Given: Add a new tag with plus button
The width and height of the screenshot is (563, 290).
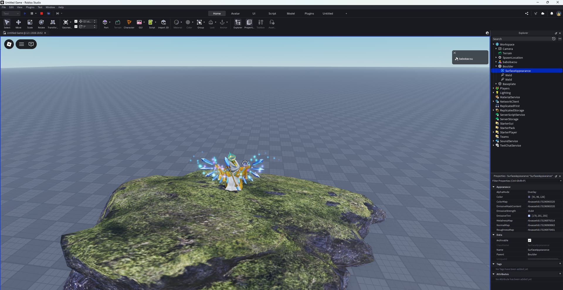Looking at the screenshot, I should (x=560, y=264).
